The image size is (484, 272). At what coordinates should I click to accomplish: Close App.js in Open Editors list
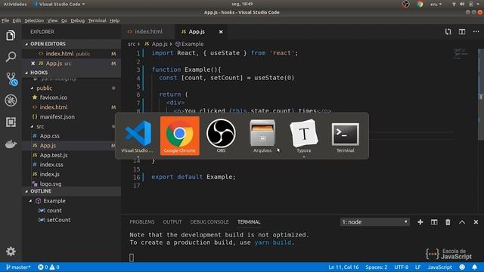[33, 63]
